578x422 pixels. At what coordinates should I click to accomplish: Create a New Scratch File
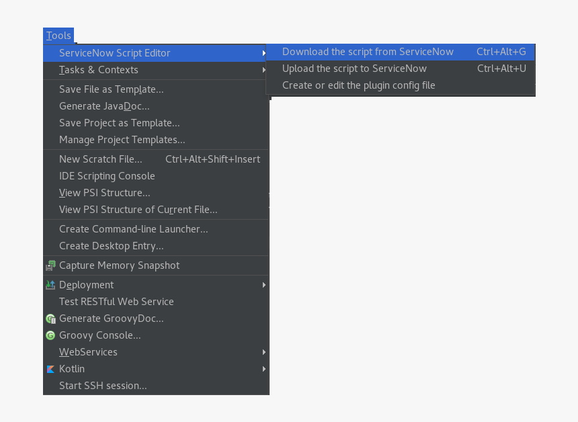tap(156, 159)
